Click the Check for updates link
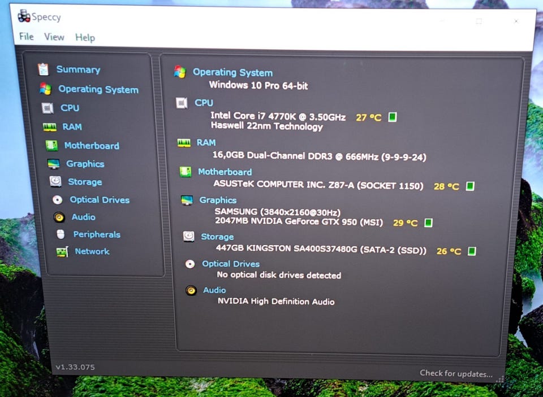The width and height of the screenshot is (543, 397). [456, 373]
